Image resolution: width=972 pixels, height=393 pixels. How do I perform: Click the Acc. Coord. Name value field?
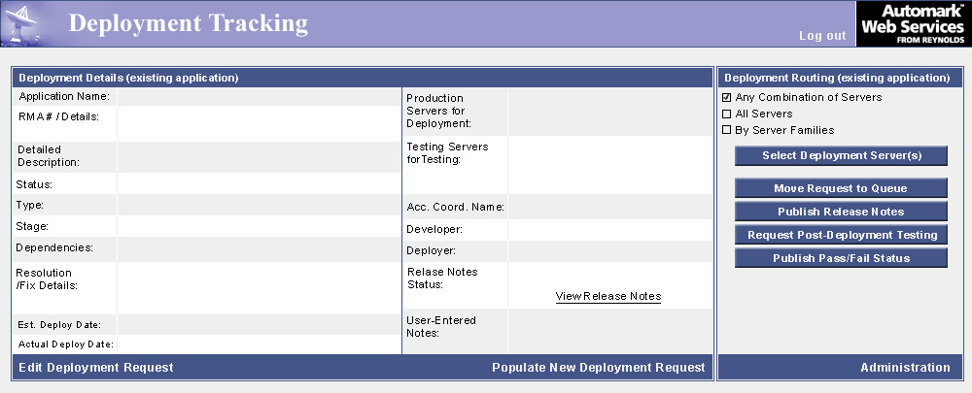click(610, 207)
